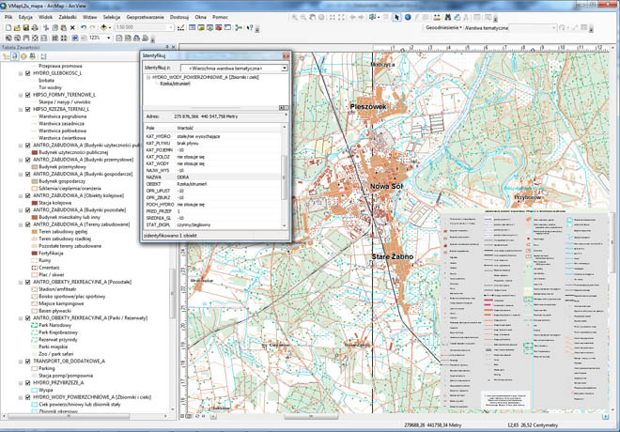
Task: Collapse the HIPSO_RZEZBA_TERENU_L layer tree
Action: [x=20, y=109]
